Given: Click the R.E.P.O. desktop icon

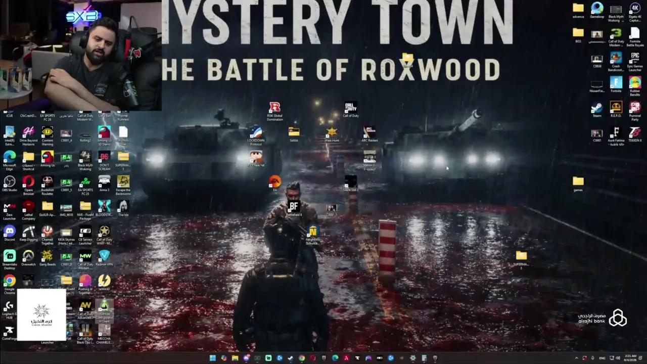Looking at the screenshot, I should [x=616, y=109].
